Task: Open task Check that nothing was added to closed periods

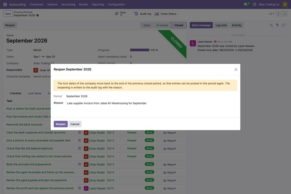Action: [x=39, y=156]
